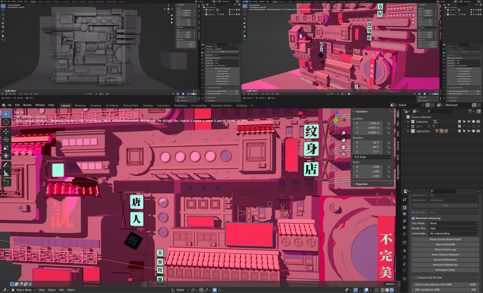Toggle camera view gizmo button

(343, 147)
